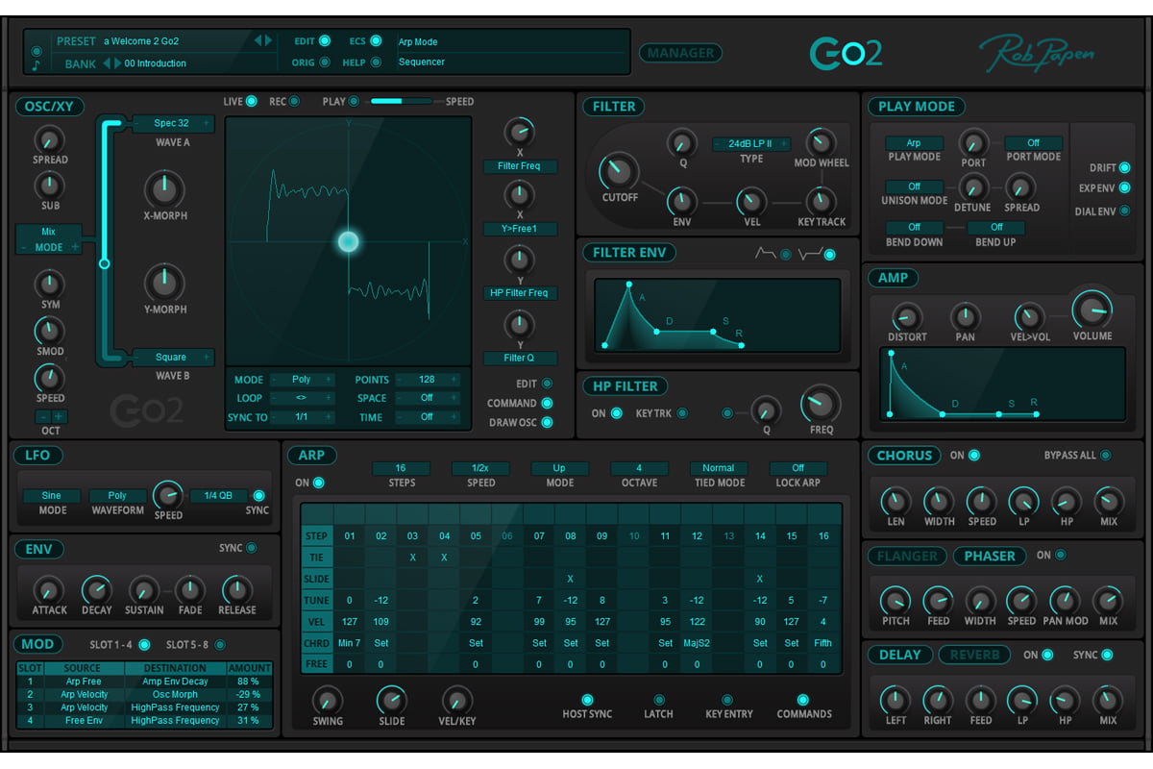Show Mod Slot 5 - 8

pos(219,644)
